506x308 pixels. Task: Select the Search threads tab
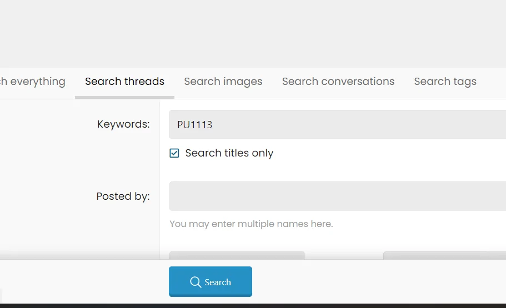click(x=124, y=82)
